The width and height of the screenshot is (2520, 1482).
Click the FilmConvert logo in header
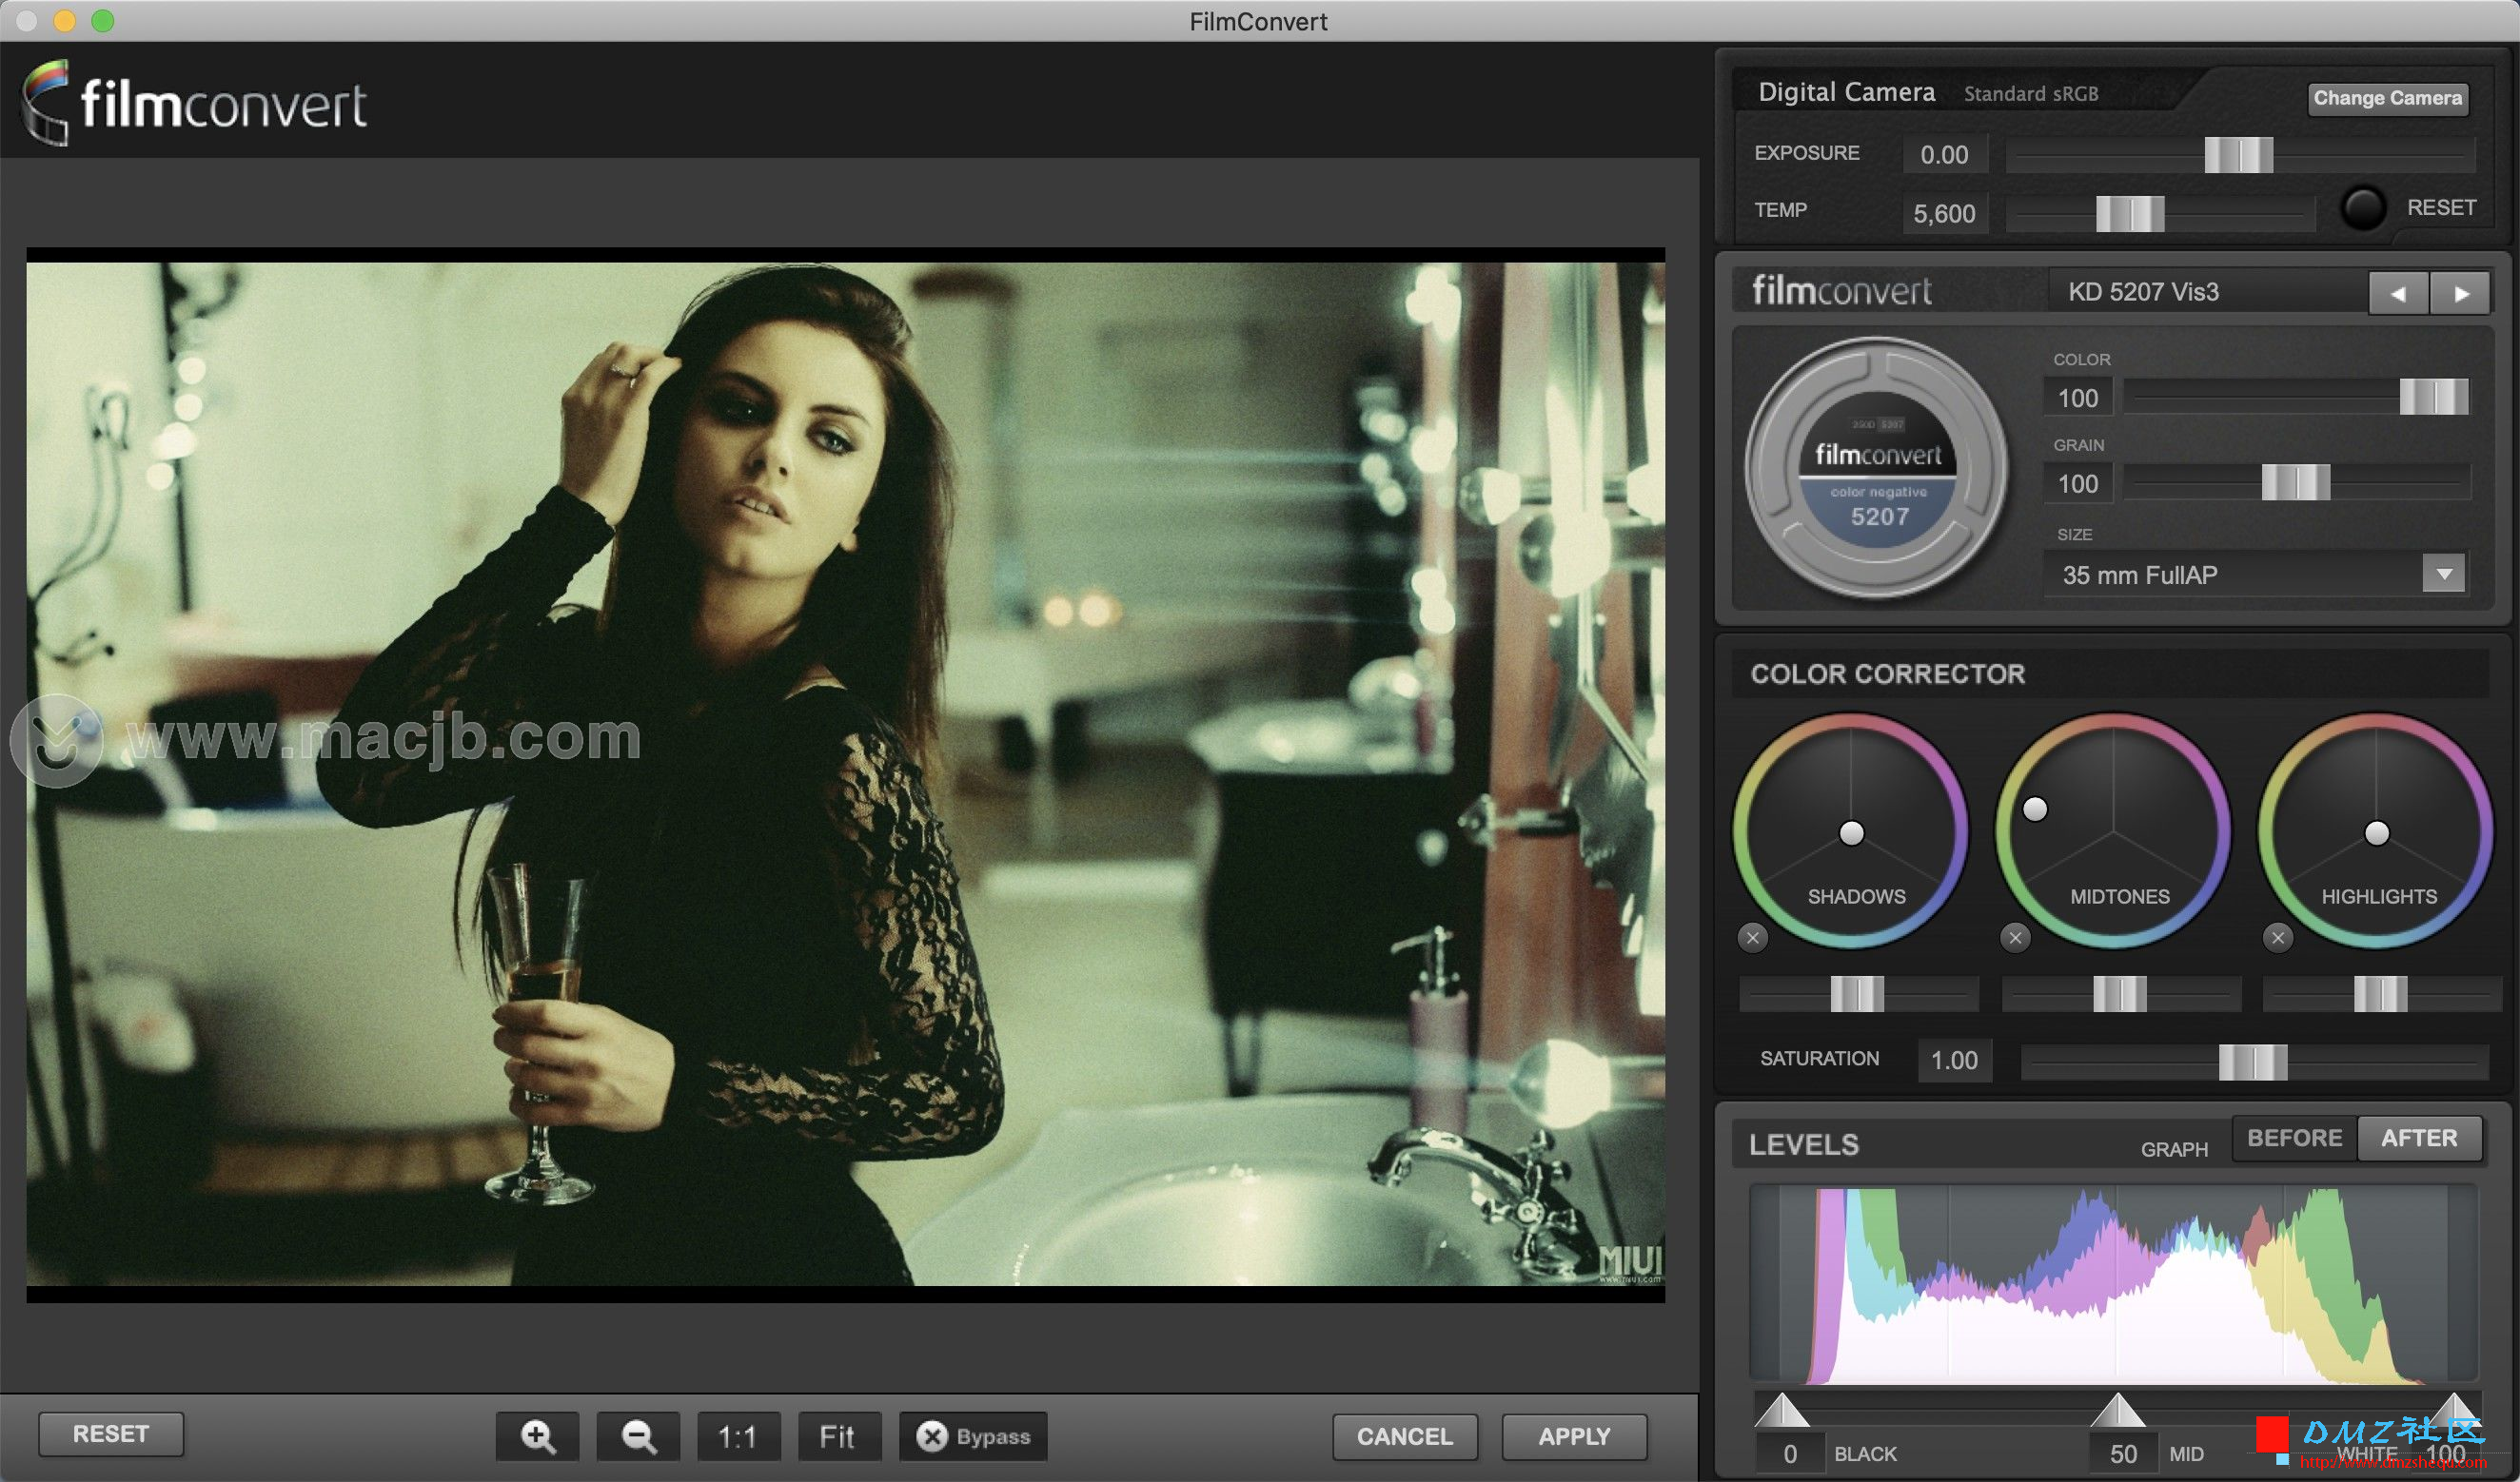(x=194, y=103)
